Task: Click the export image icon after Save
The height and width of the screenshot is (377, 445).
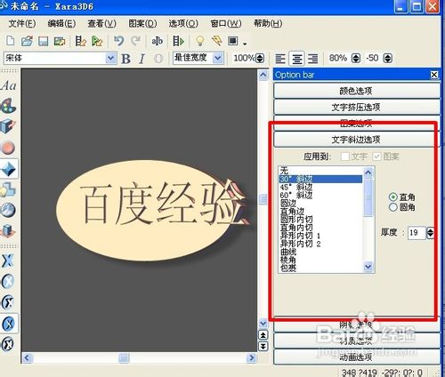Action: click(x=60, y=41)
